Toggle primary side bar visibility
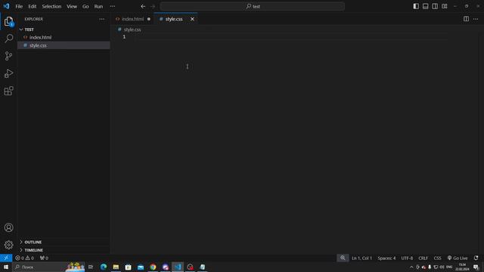484x272 pixels. coord(416,6)
